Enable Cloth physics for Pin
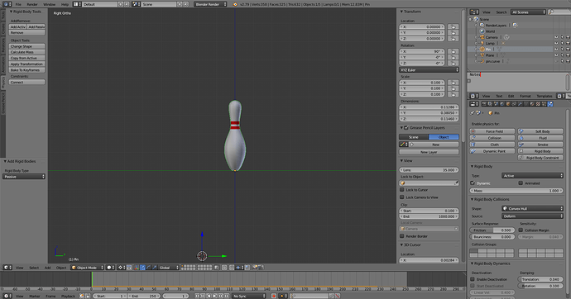This screenshot has width=571, height=299. (x=492, y=145)
